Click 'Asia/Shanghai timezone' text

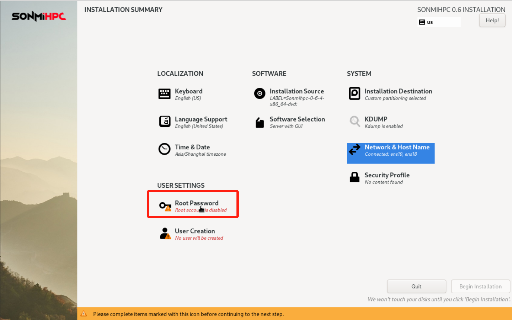pos(200,154)
